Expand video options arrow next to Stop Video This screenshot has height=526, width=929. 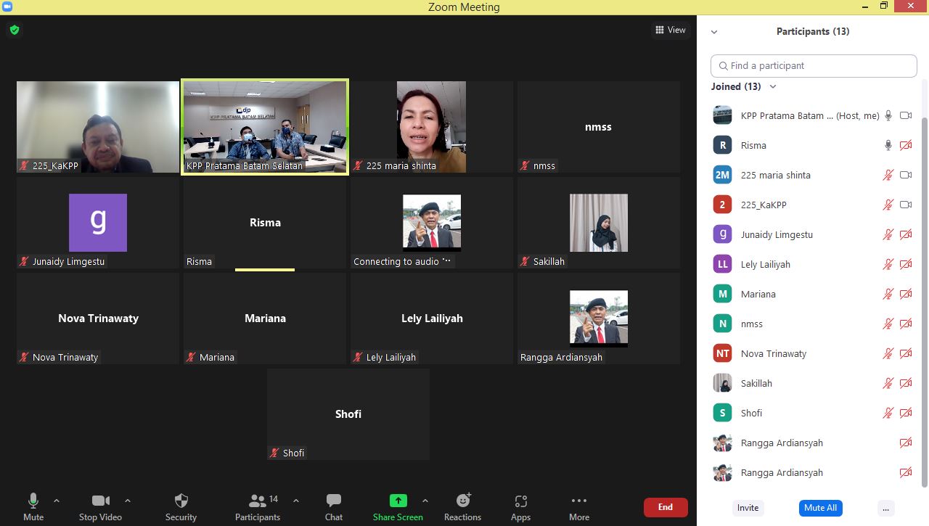pyautogui.click(x=128, y=501)
